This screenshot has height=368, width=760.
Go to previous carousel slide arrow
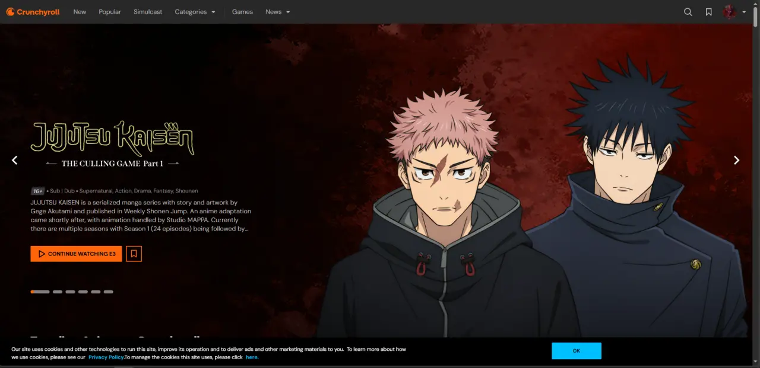15,160
